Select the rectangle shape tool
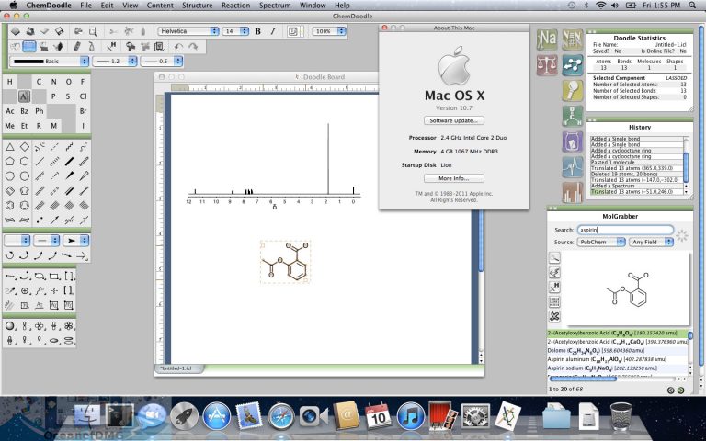Image resolution: width=706 pixels, height=441 pixels. tap(54, 276)
